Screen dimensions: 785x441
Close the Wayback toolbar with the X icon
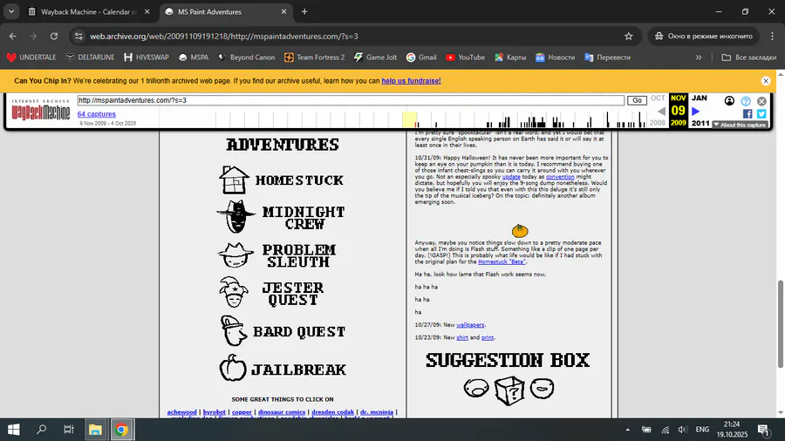761,101
